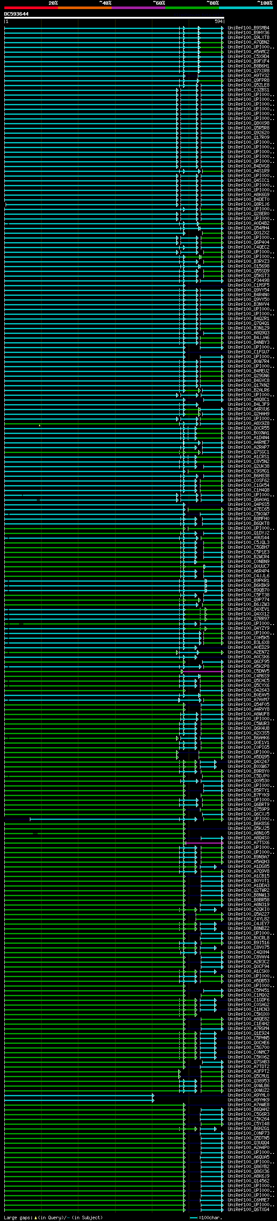This screenshot has width=277, height=1221.
Task: Select row label UniRef100_C3ZBS1
Action: pos(248,90)
